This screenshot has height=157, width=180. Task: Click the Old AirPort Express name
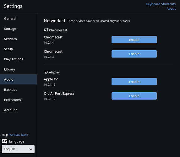click(59, 94)
